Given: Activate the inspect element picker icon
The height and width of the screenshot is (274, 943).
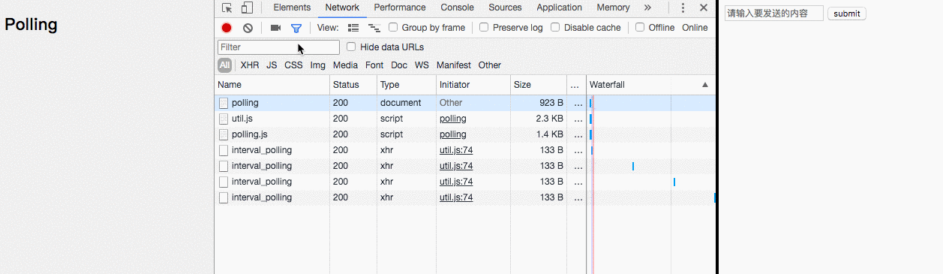Looking at the screenshot, I should (227, 8).
